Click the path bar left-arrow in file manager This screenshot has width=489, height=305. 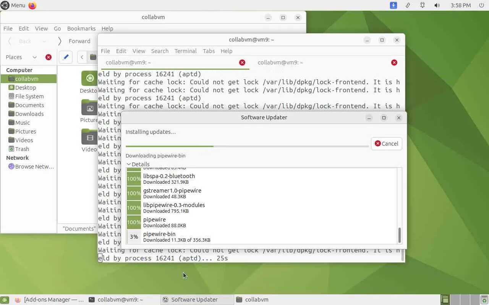[x=82, y=57]
